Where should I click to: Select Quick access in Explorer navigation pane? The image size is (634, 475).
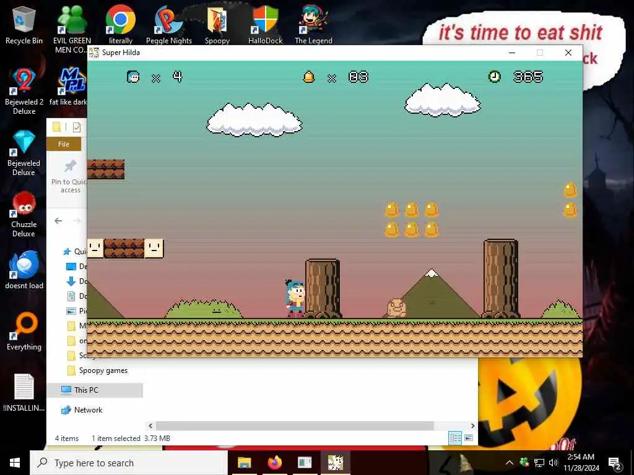coord(75,252)
